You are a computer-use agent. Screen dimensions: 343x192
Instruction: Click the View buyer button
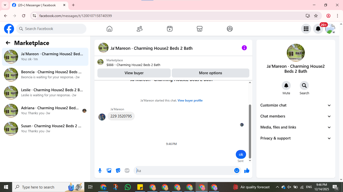click(134, 73)
